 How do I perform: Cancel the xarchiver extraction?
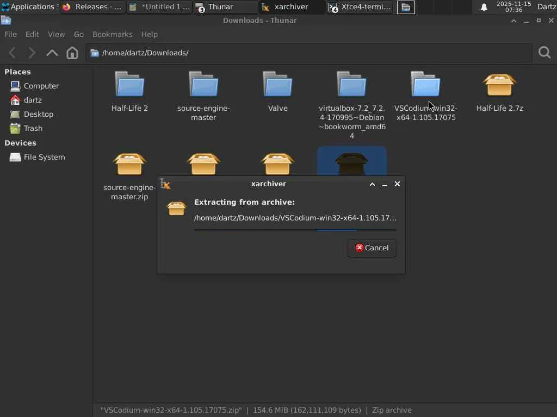[x=372, y=248]
